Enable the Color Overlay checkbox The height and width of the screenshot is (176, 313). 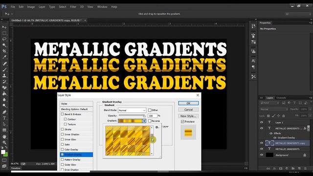click(x=62, y=150)
